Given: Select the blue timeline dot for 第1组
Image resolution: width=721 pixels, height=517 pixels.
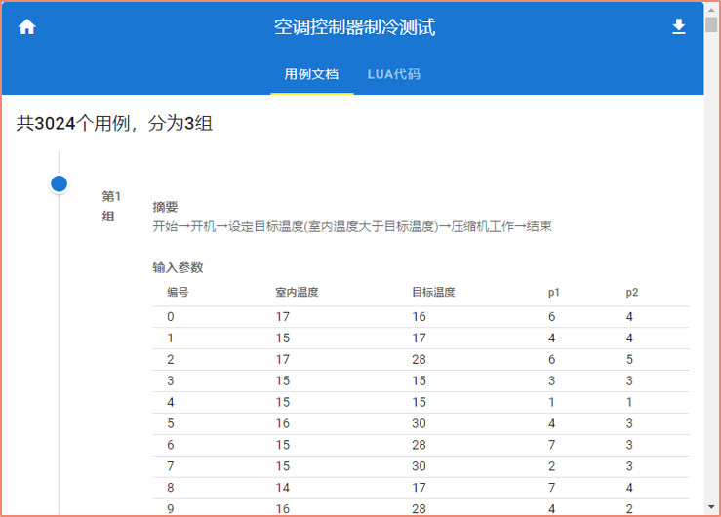Looking at the screenshot, I should coord(59,183).
